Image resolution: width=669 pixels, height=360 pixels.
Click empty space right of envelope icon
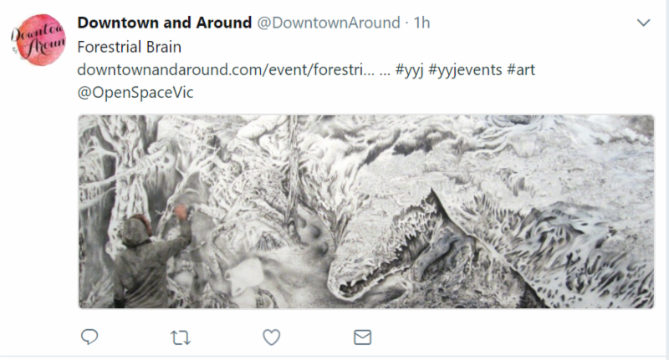click(x=502, y=337)
